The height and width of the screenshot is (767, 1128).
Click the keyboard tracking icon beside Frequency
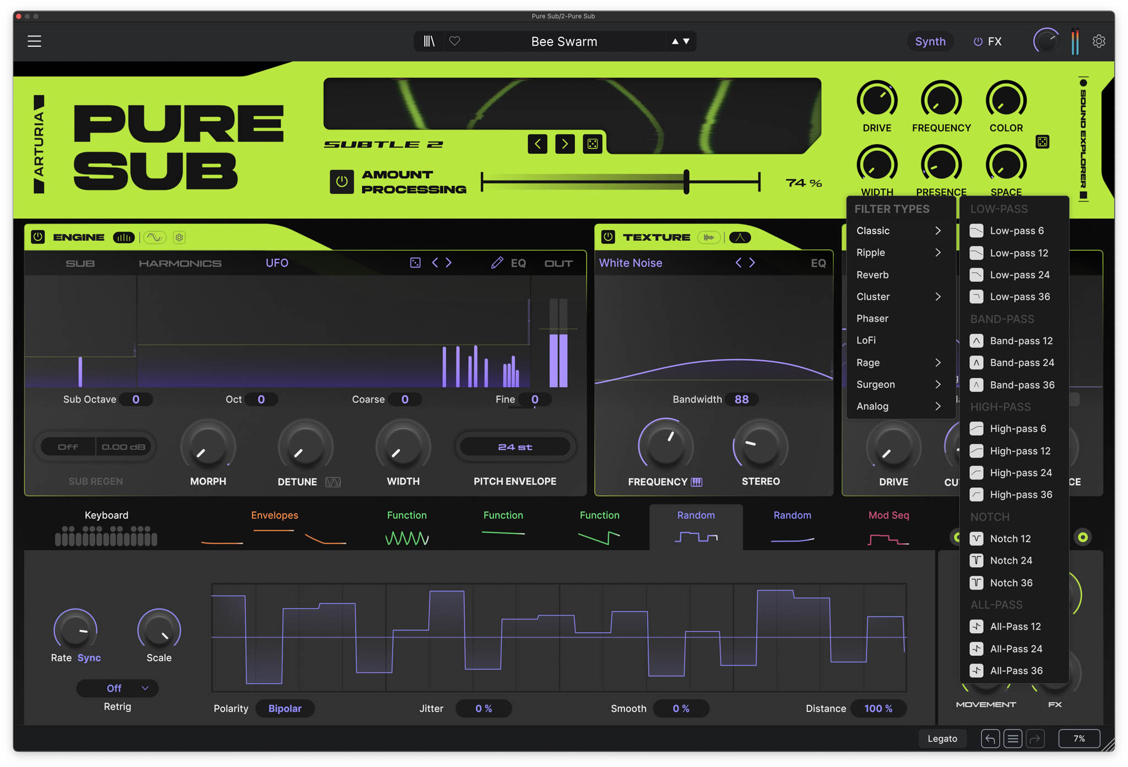[697, 482]
